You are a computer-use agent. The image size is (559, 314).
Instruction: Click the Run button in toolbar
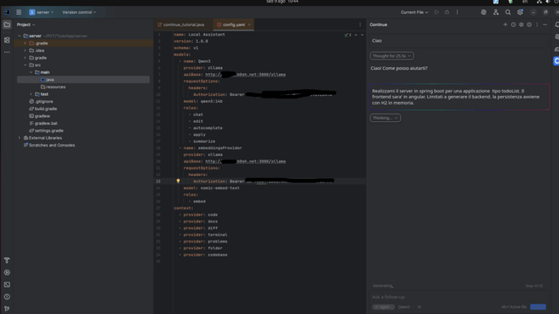[437, 12]
